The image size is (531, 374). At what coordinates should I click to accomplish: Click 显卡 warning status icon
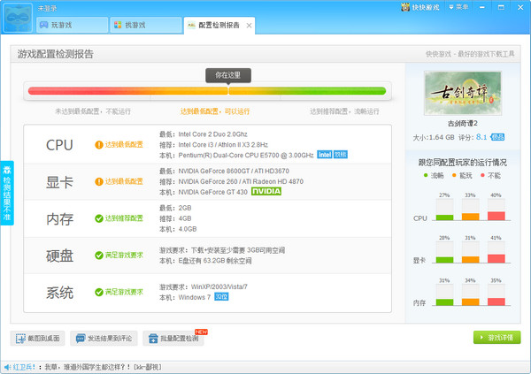pyautogui.click(x=99, y=182)
